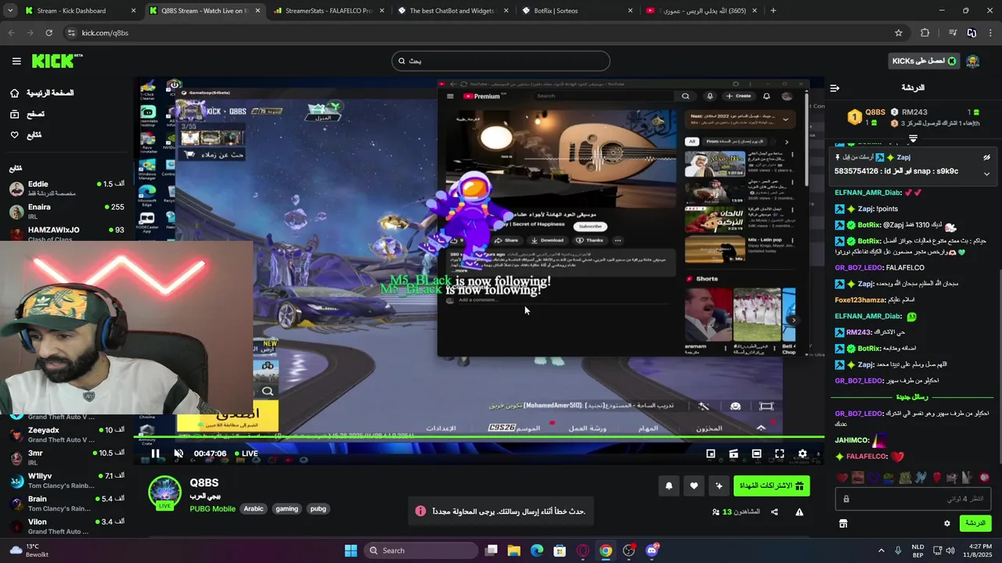Open Enaira's channel in sidebar
Screen dimensions: 1002x563
[x=67, y=211]
